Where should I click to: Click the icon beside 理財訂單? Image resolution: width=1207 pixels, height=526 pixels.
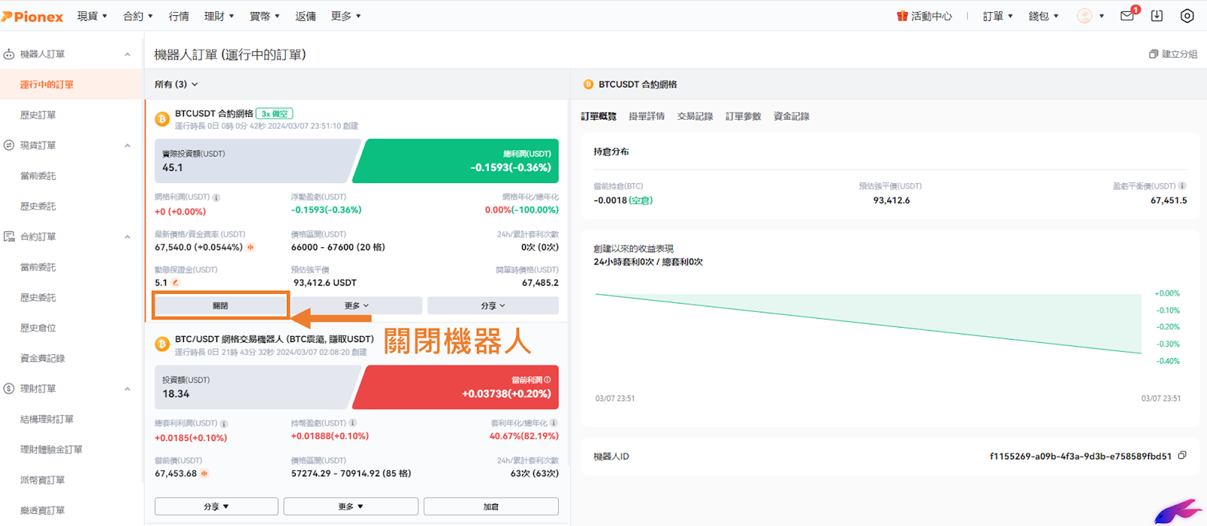9,389
